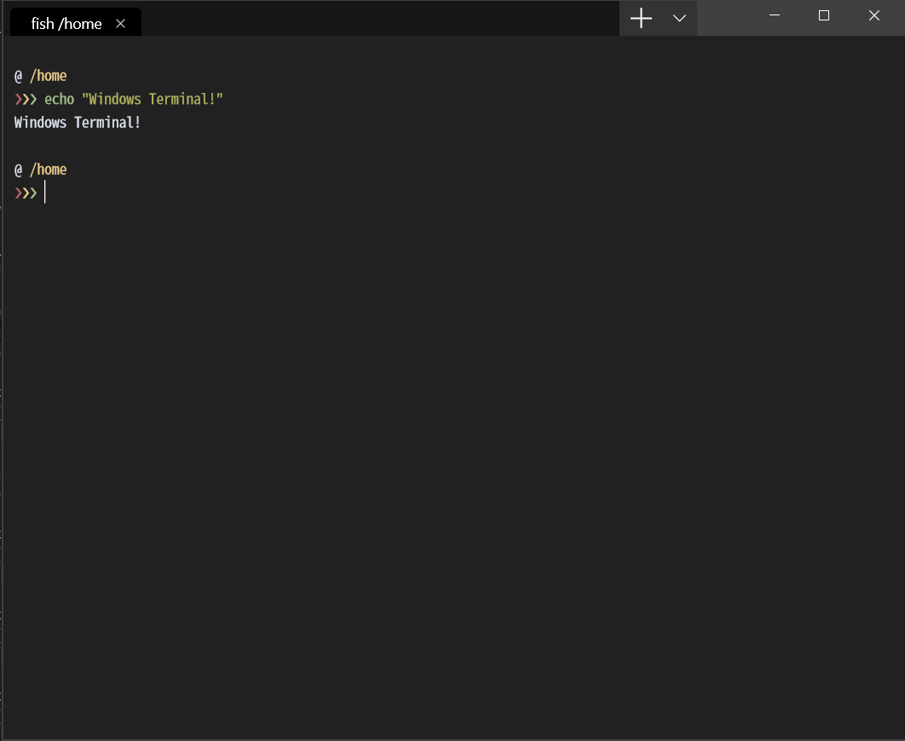Close the Windows Terminal window
Screen dimensions: 905x741
(873, 15)
